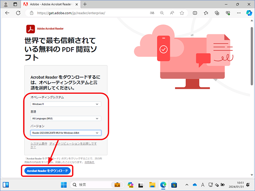Open the ディストリビューションをお探しですか link
255x191 pixels.
[x=73, y=144]
